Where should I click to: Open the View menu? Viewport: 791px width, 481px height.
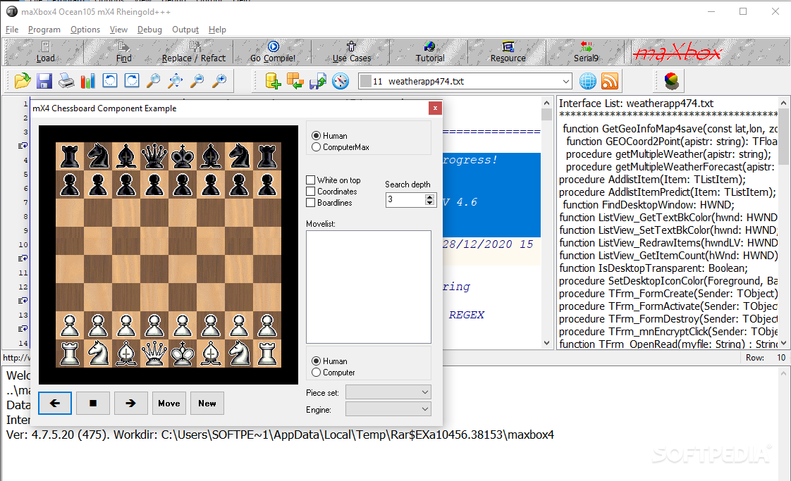coord(118,30)
